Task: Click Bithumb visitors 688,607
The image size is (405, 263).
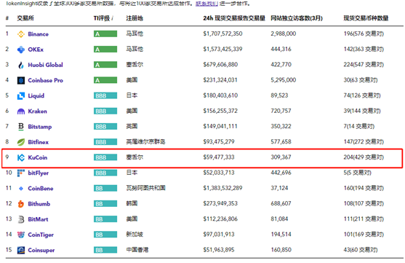Action: point(281,203)
